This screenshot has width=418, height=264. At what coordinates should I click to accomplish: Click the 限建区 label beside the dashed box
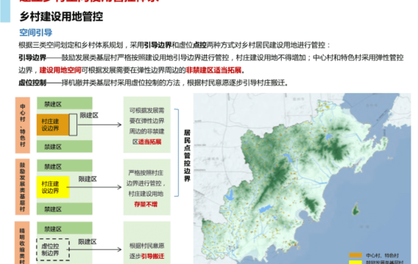87,242
